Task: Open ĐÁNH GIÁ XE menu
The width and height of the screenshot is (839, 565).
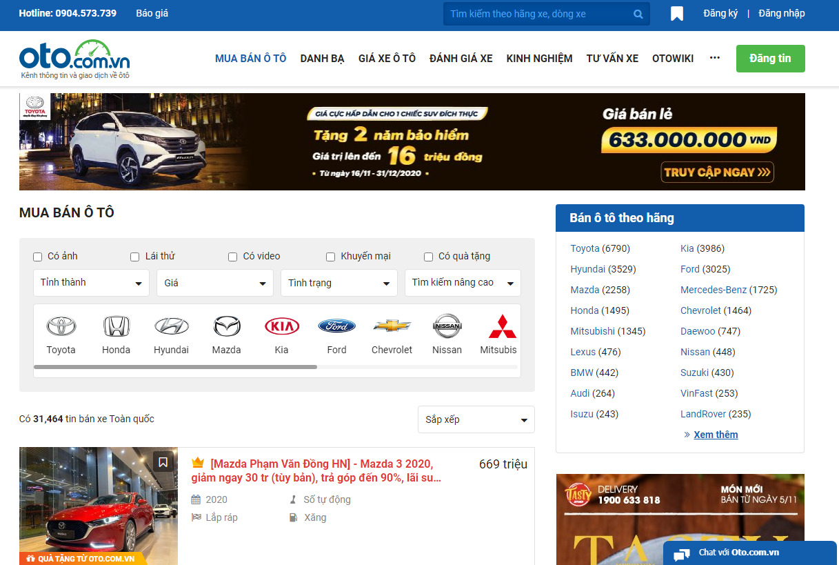Action: coord(461,59)
